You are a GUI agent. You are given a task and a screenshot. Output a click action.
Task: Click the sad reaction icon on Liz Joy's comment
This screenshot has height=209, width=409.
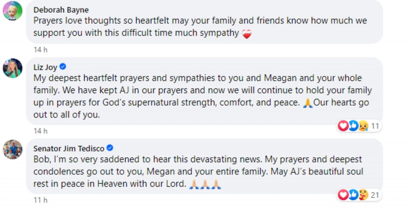[364, 126]
